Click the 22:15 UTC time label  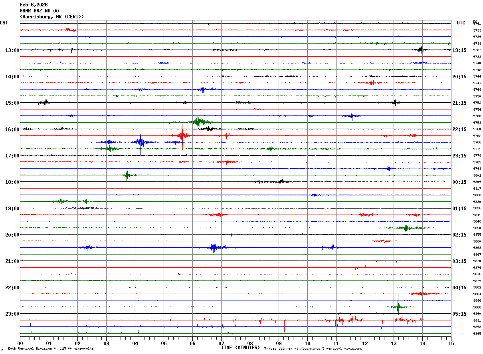tap(459, 129)
